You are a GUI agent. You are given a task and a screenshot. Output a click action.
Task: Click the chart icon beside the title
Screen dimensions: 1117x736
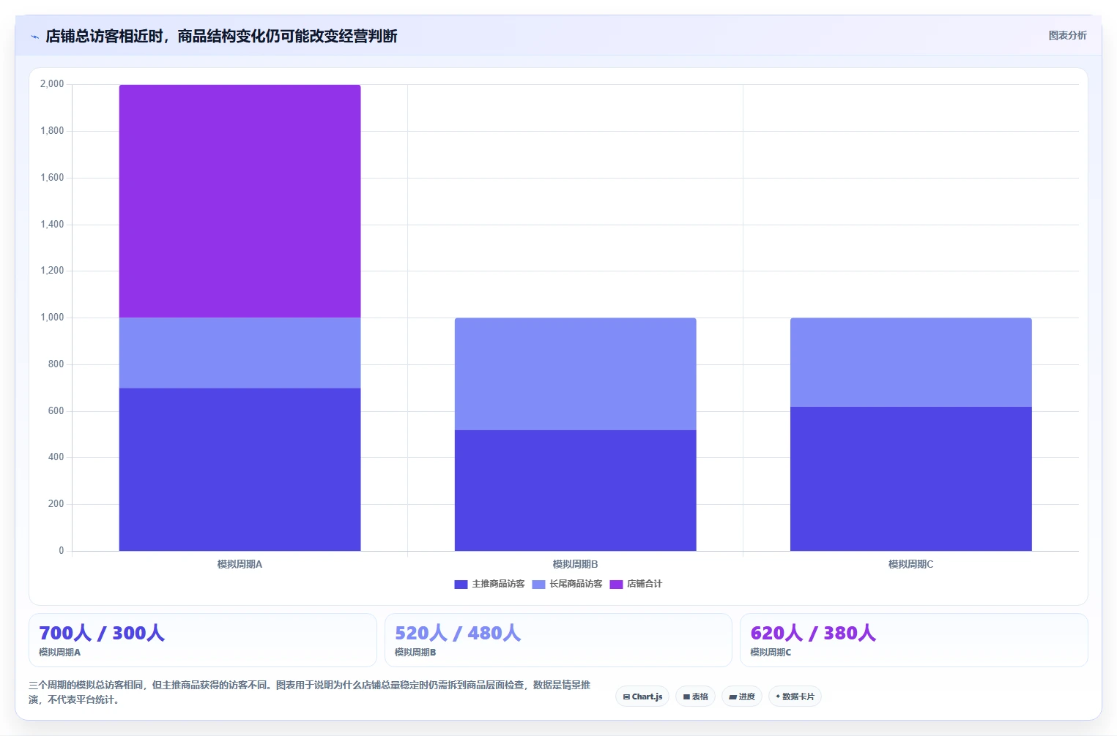[x=34, y=37]
